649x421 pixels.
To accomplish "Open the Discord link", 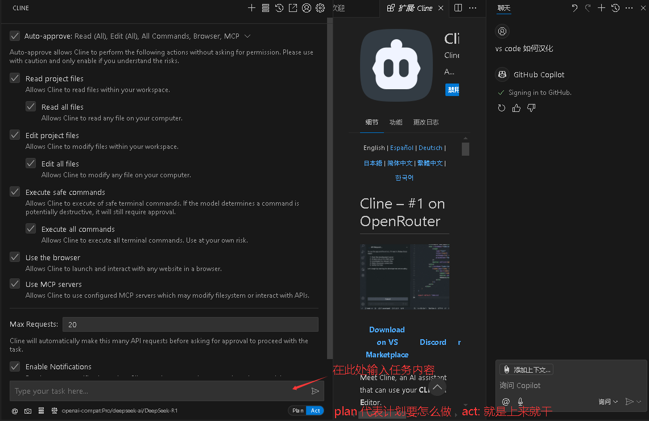I will [x=433, y=342].
